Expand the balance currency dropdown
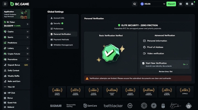Screen dimensions: 198x110 tap(164, 4)
